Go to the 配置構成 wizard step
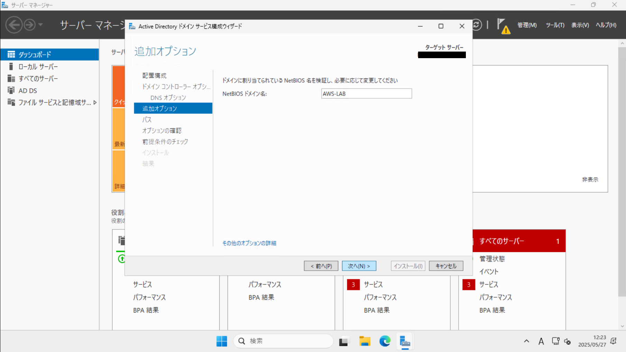626x352 pixels. pyautogui.click(x=154, y=75)
